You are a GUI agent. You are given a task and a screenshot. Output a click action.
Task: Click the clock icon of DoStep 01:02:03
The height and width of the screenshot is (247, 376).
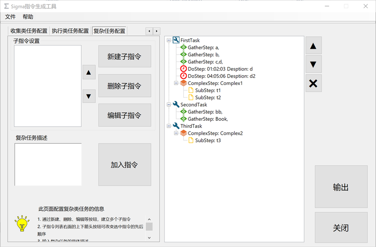coord(183,69)
